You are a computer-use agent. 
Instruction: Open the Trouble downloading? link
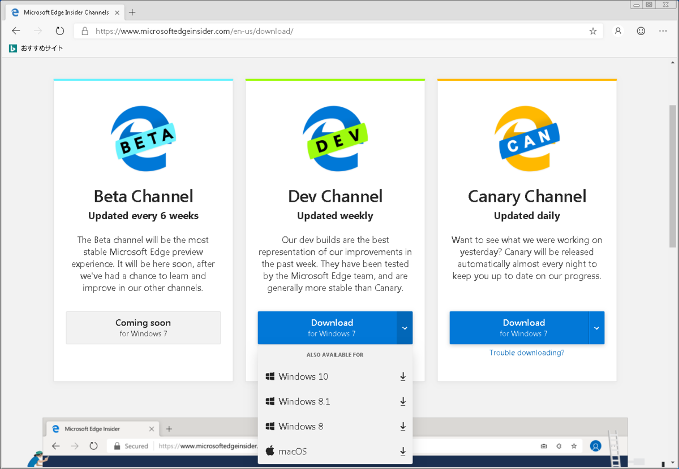[527, 353]
